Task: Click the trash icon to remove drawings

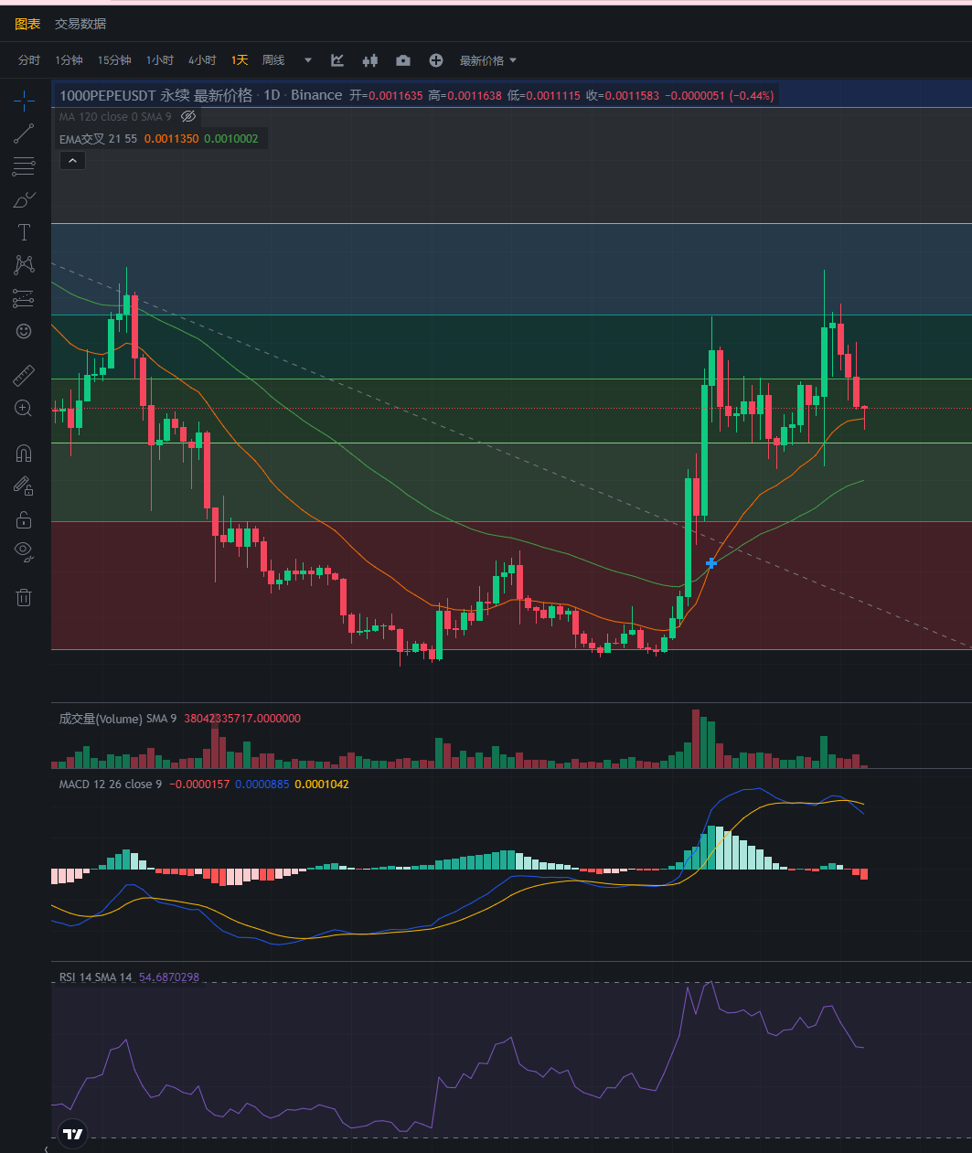Action: (24, 598)
